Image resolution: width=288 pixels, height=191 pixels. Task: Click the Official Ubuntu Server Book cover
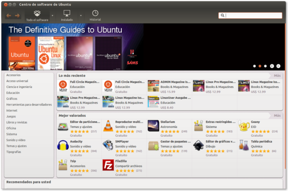pos(108,53)
